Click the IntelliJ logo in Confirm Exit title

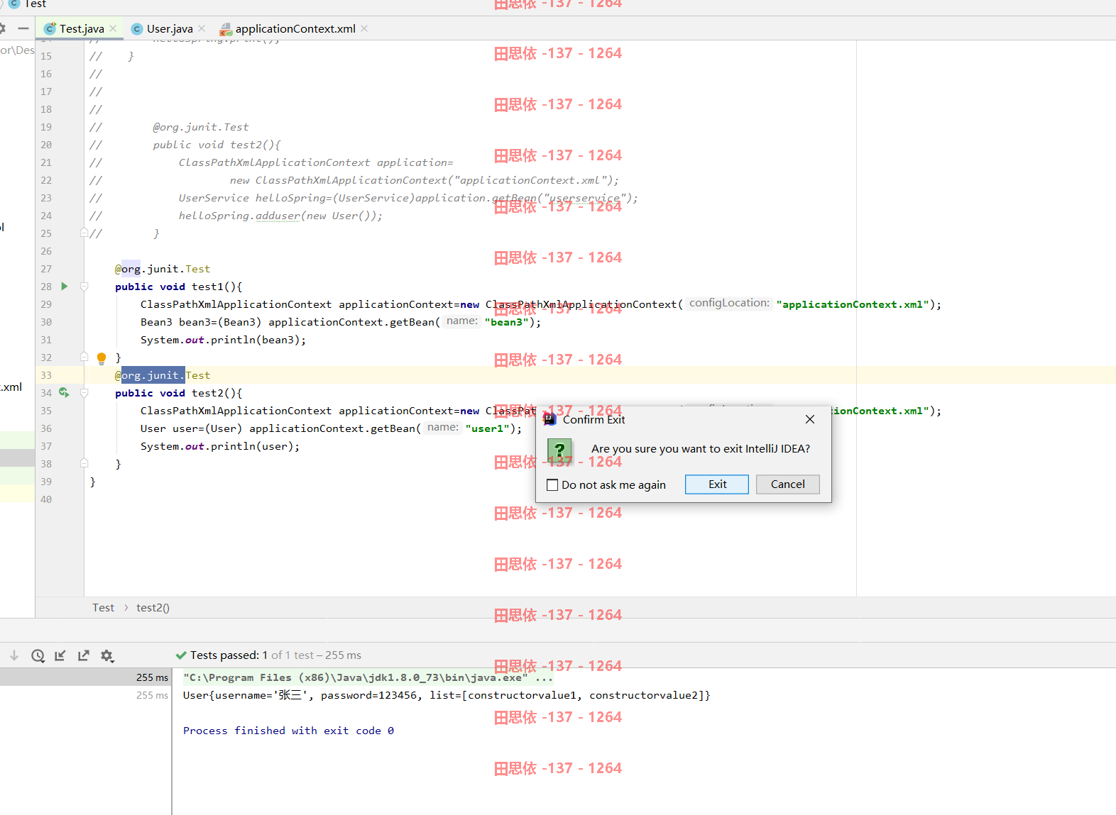549,419
